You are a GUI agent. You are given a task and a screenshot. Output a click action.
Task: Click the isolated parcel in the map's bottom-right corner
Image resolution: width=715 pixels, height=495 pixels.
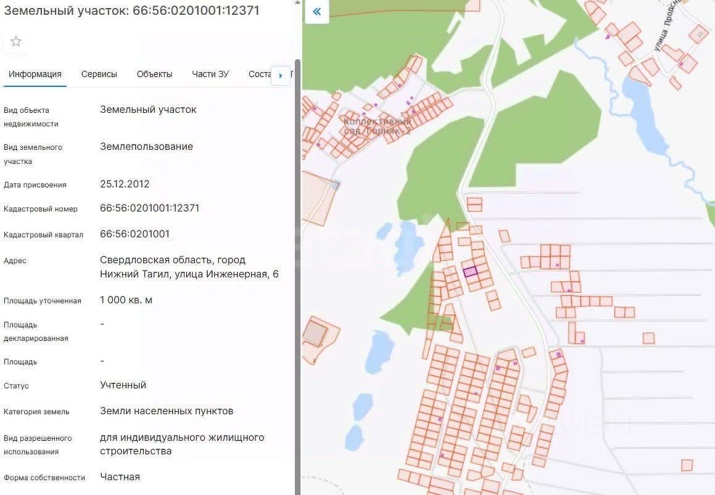click(687, 465)
